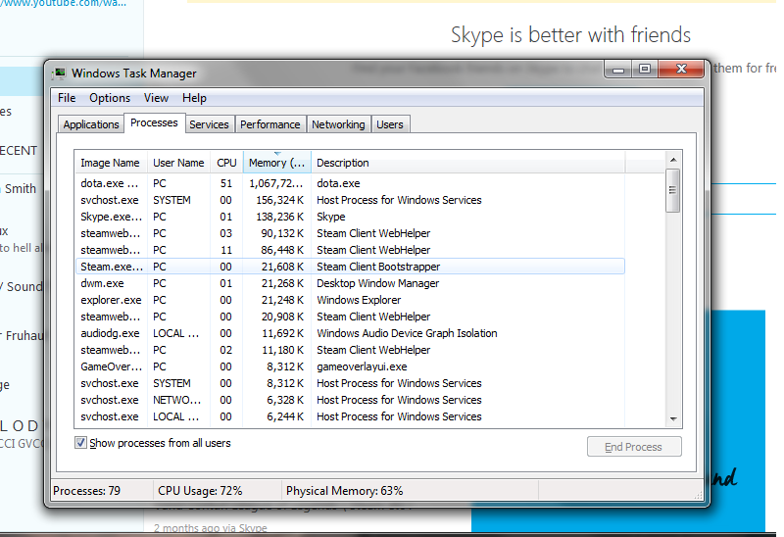The image size is (784, 537).
Task: Click the Windows Explorer description text
Action: tap(359, 300)
